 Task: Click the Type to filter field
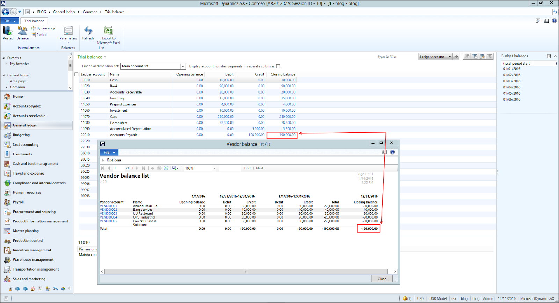click(x=397, y=57)
